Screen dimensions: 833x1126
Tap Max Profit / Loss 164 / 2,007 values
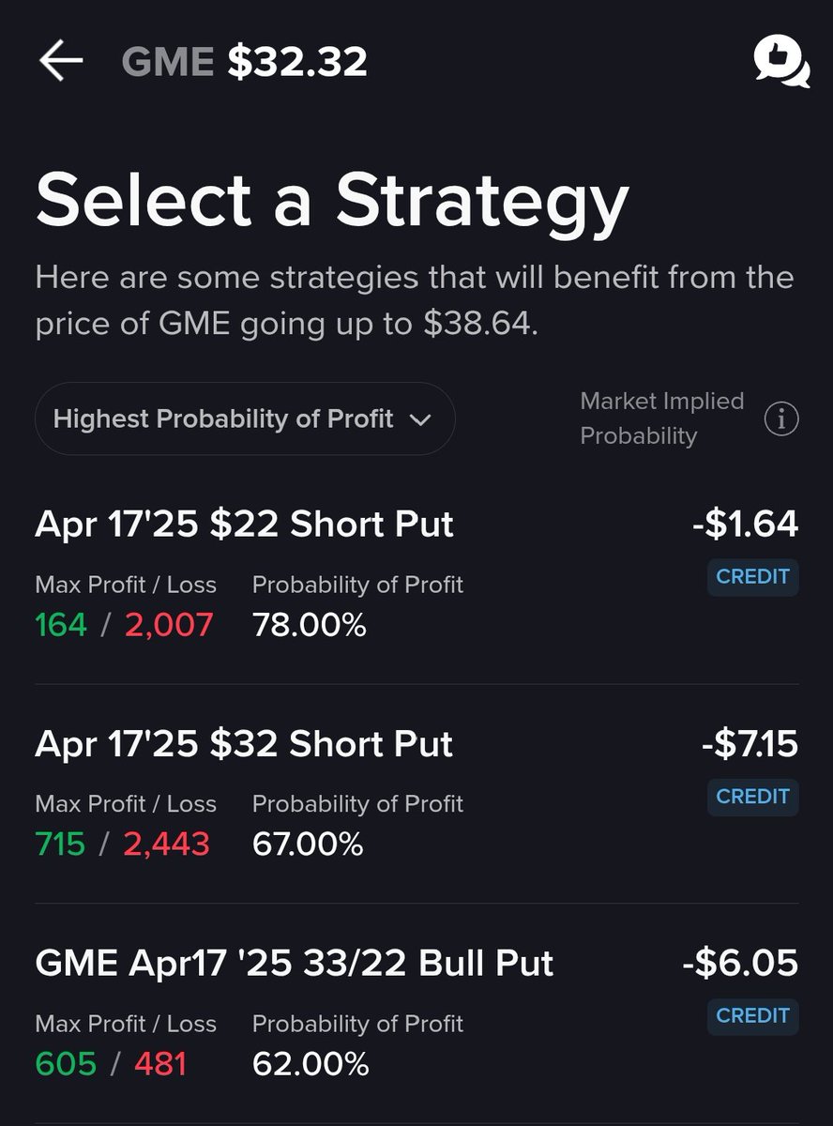[124, 625]
